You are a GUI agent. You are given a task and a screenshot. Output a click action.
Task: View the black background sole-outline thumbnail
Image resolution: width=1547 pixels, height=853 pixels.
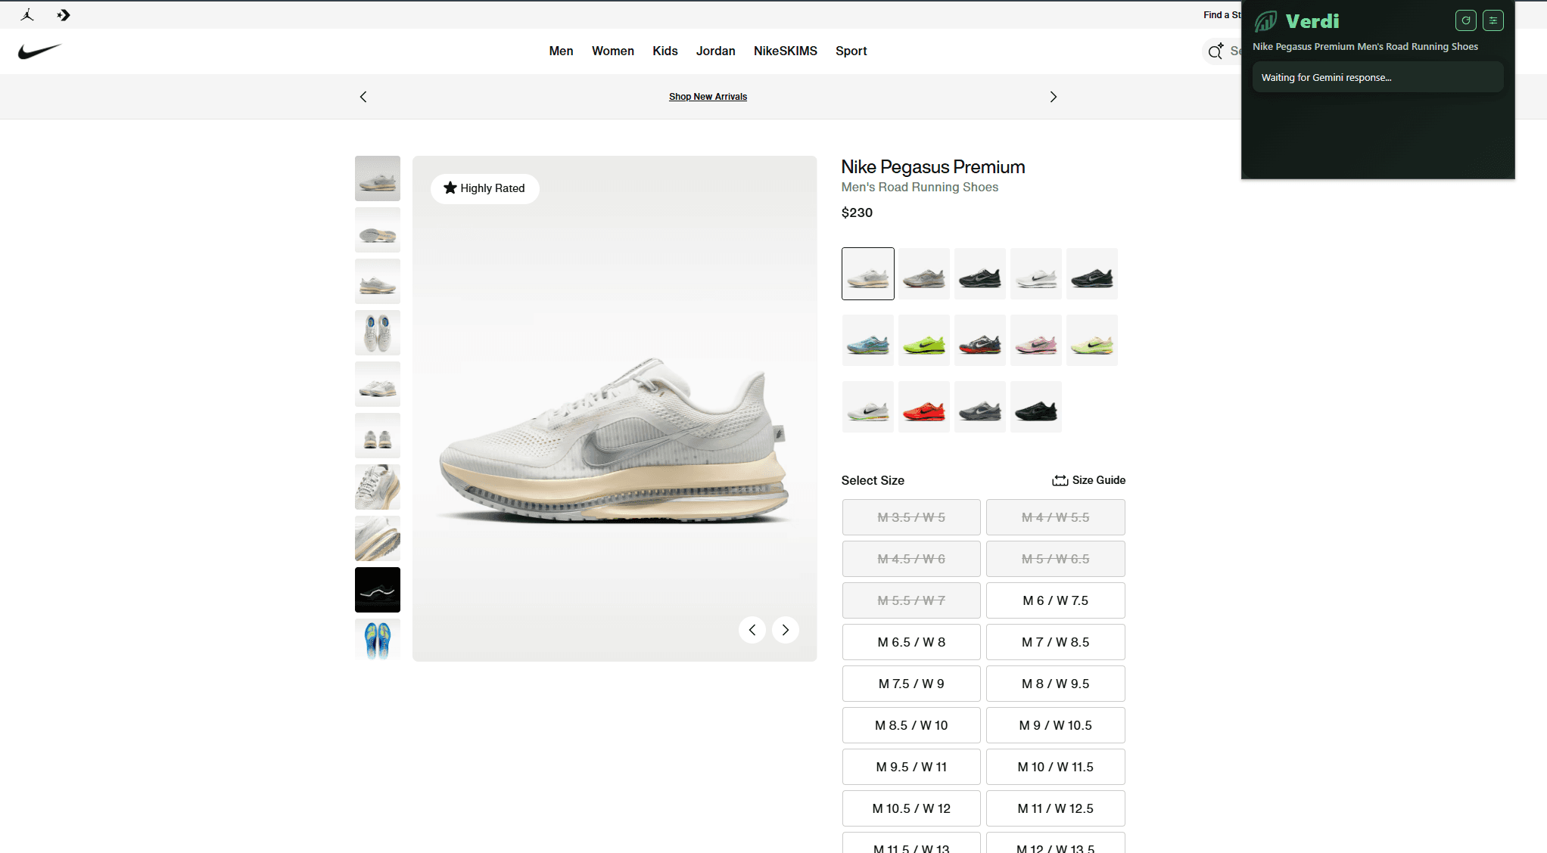click(378, 590)
